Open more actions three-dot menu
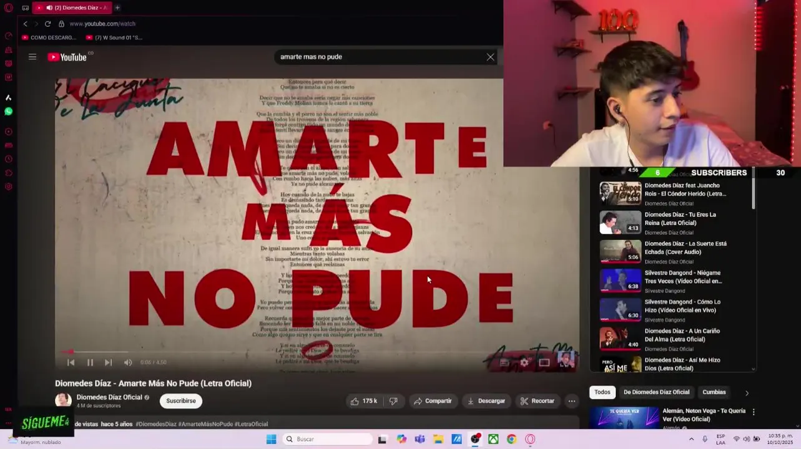 [571, 401]
